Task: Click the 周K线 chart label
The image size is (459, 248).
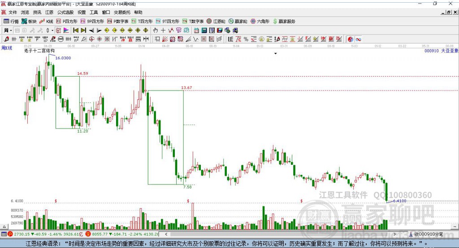Action: pyautogui.click(x=7, y=48)
